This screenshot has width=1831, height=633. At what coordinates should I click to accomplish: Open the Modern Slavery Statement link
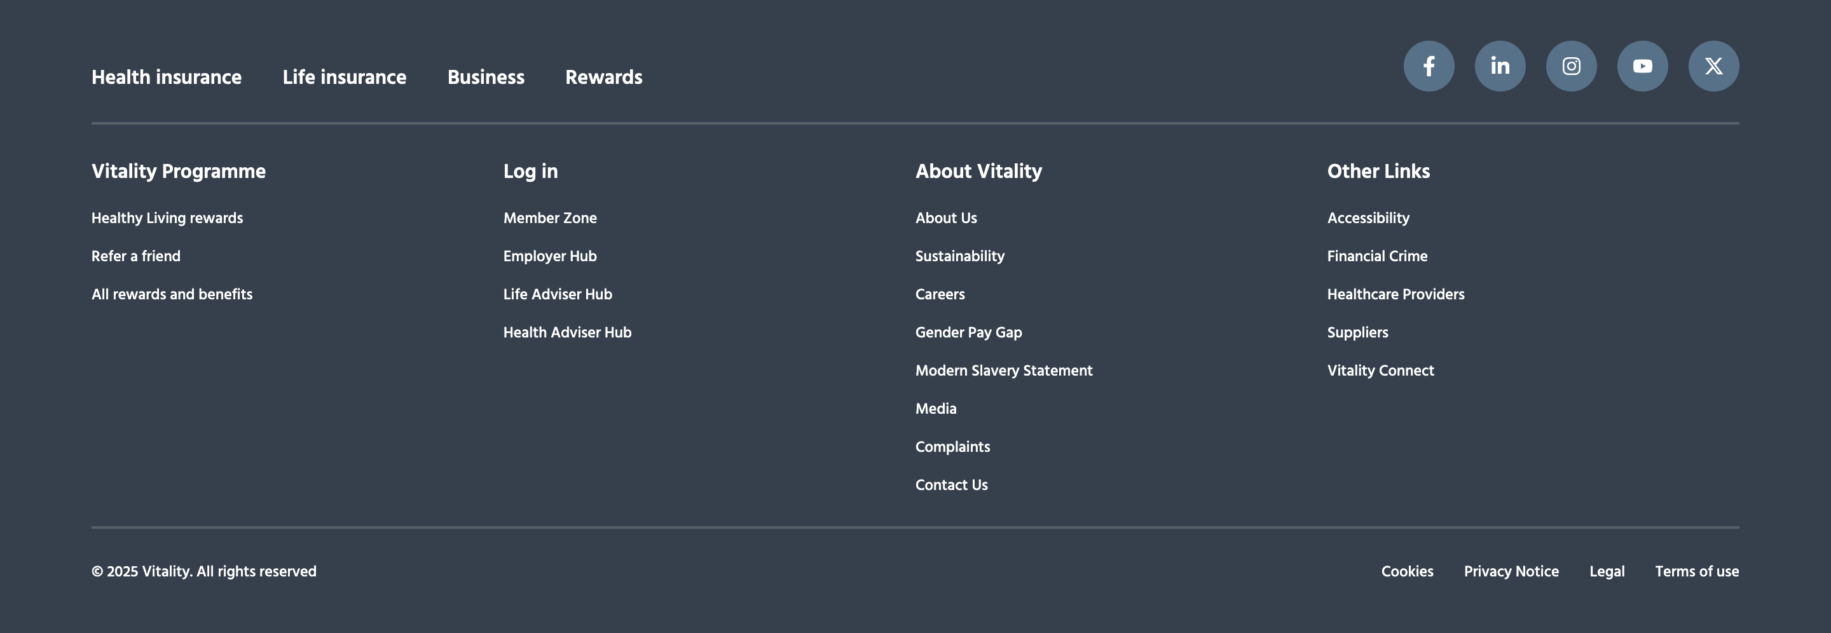(1004, 371)
